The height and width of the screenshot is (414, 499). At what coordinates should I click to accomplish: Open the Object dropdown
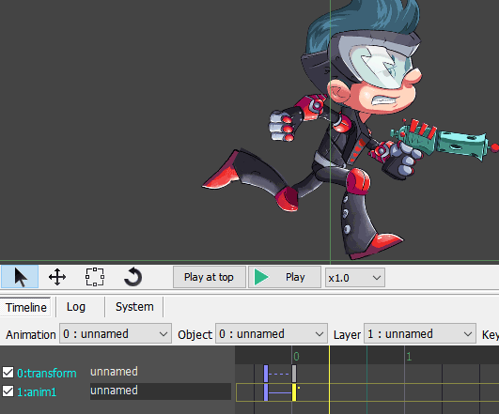pyautogui.click(x=272, y=334)
